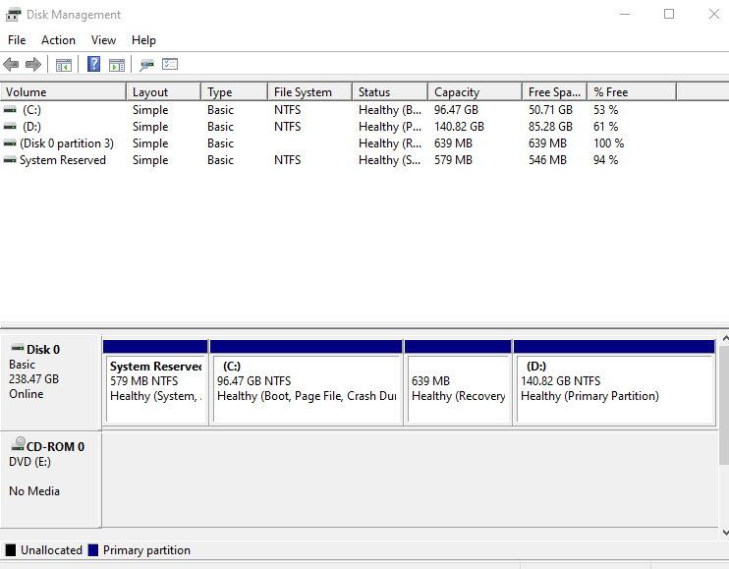Click the Back arrow toolbar icon
The image size is (729, 569).
pos(11,64)
